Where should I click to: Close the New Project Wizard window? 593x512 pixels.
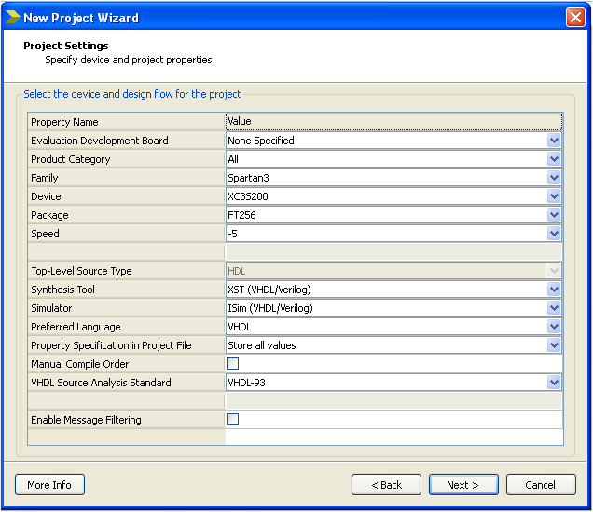(575, 18)
